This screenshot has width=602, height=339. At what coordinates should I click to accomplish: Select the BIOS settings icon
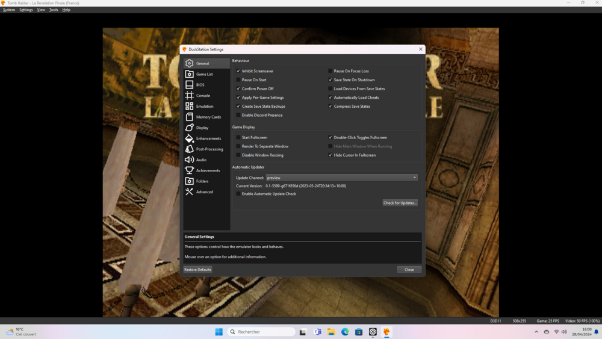190,85
